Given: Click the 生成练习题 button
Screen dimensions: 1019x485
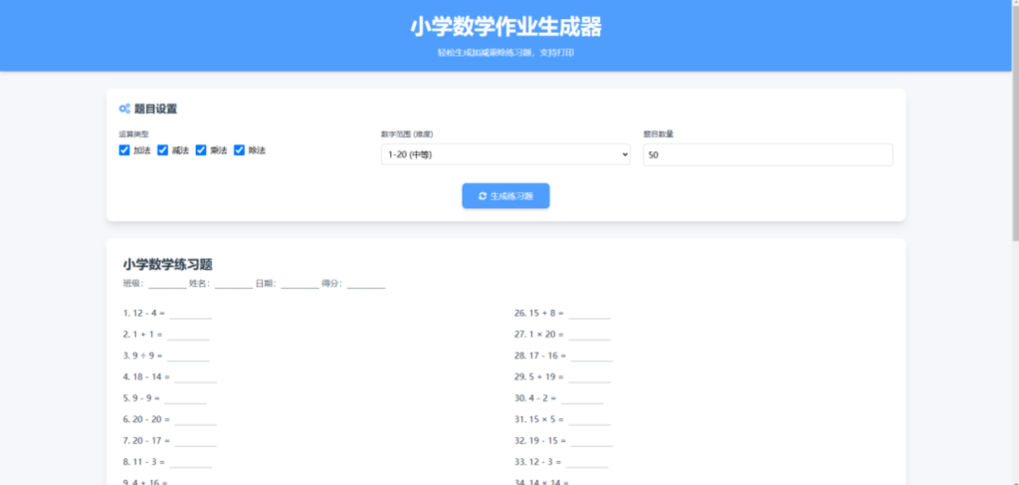Looking at the screenshot, I should tap(506, 195).
